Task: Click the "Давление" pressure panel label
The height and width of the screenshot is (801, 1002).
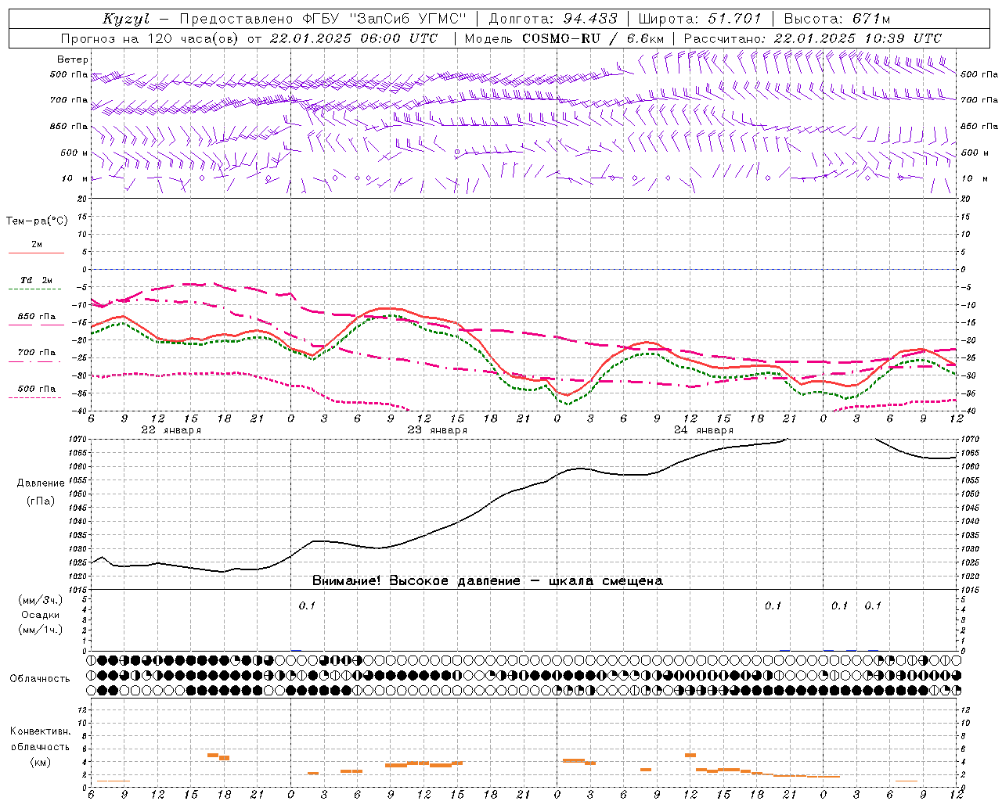Action: pos(41,483)
